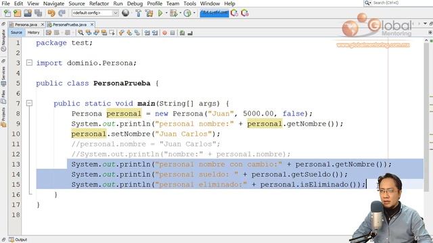This screenshot has width=433, height=243.
Task: Click the Shift Line Left icon
Action: pos(147,33)
